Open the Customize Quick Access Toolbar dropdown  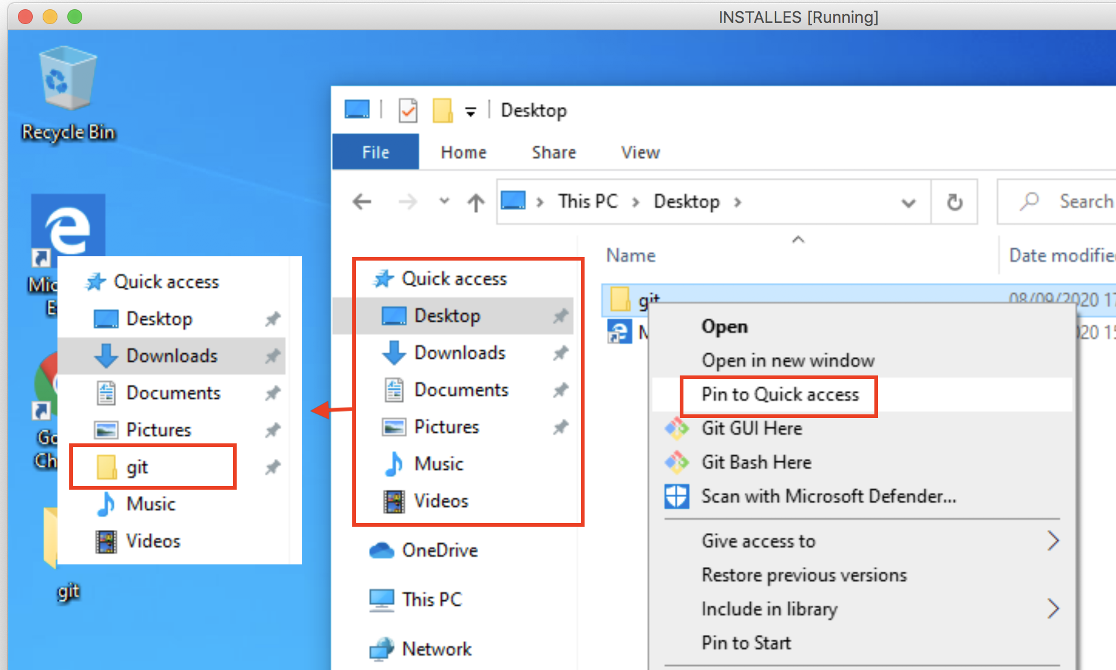[x=470, y=112]
